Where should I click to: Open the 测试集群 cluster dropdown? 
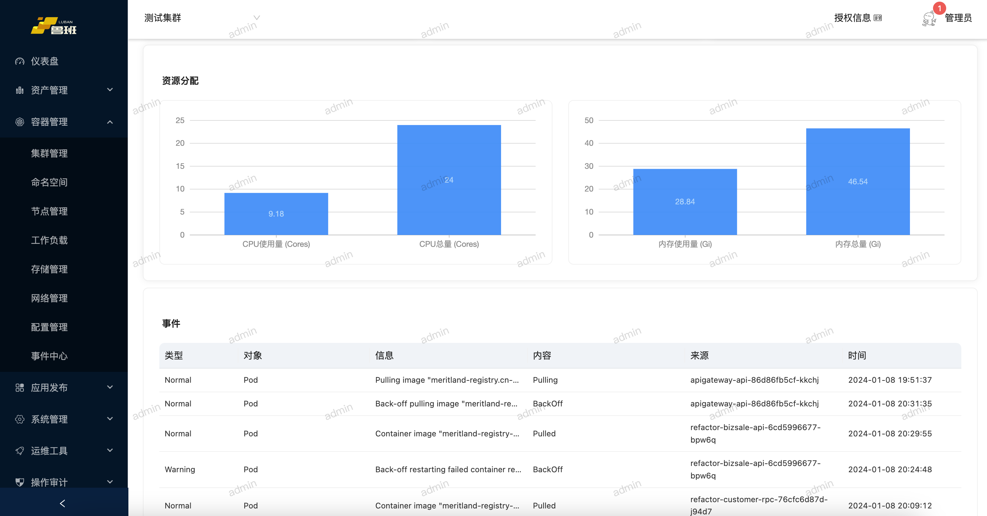[202, 18]
